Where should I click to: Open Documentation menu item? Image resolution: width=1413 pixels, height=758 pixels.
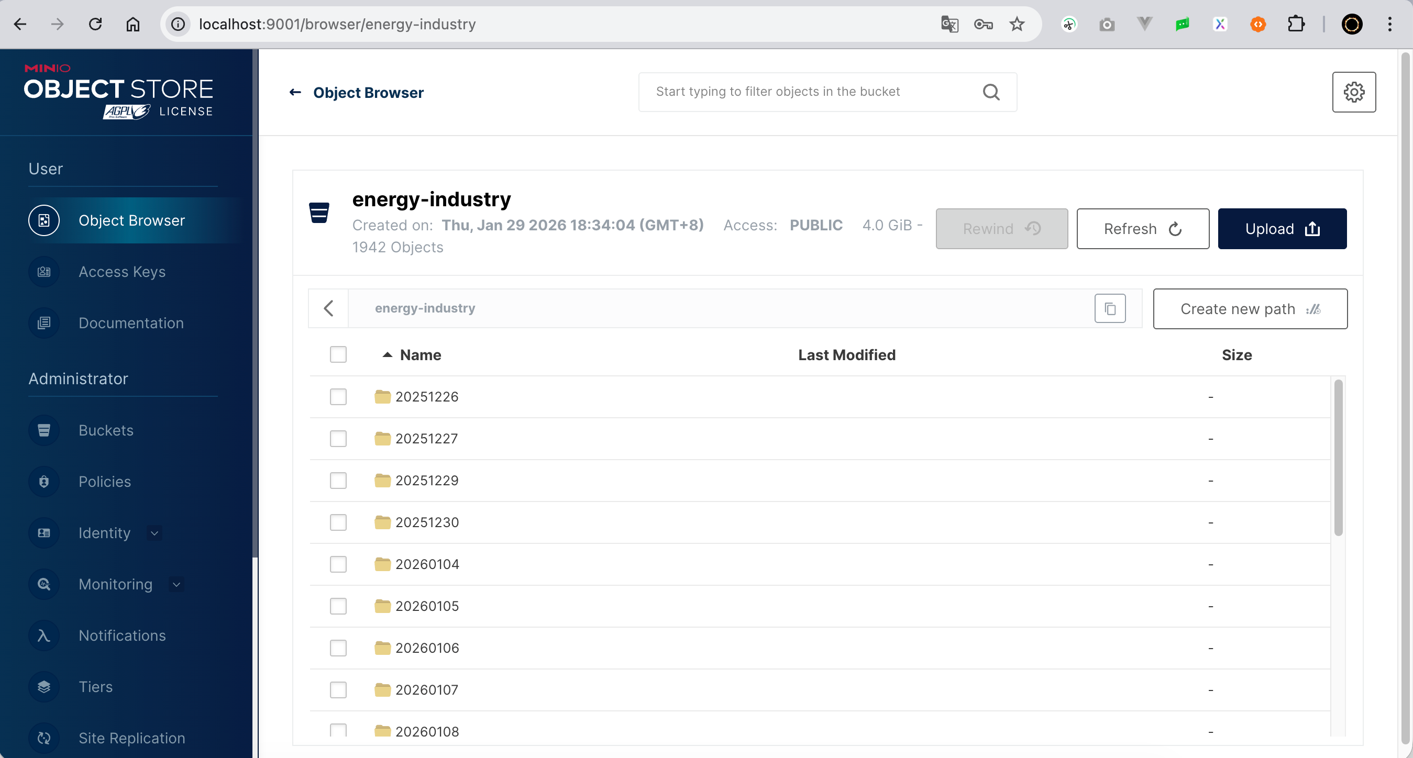pyautogui.click(x=130, y=323)
